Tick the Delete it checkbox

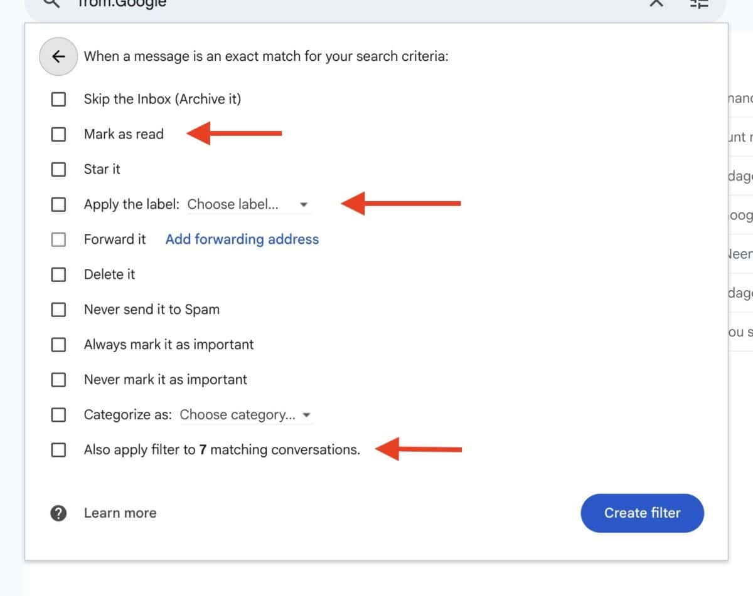click(x=58, y=274)
